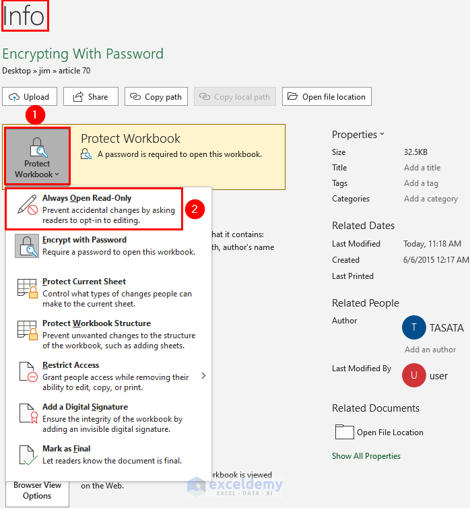
Task: Click the '6/6/2015 12:17 AM' created value
Action: (436, 260)
